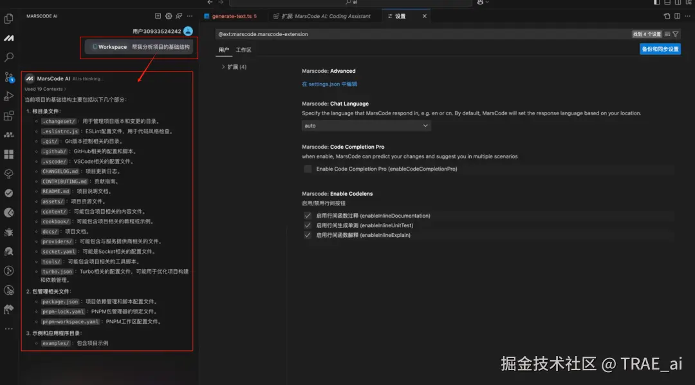Uncheck 启用行间函数解释 enableInlineExplain
Image resolution: width=695 pixels, height=385 pixels.
[x=308, y=235]
